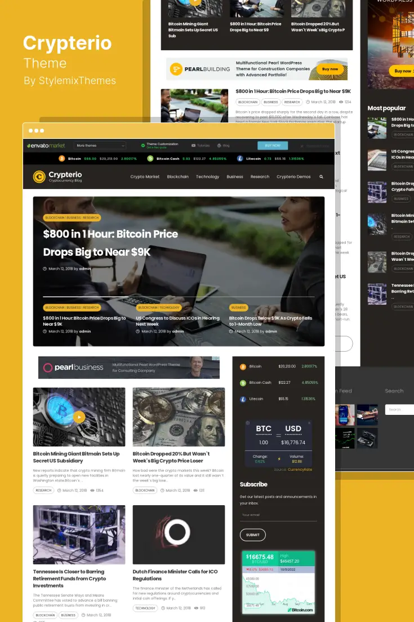The width and height of the screenshot is (414, 622).
Task: Click the views eye icon showing 1211
Action: click(196, 490)
